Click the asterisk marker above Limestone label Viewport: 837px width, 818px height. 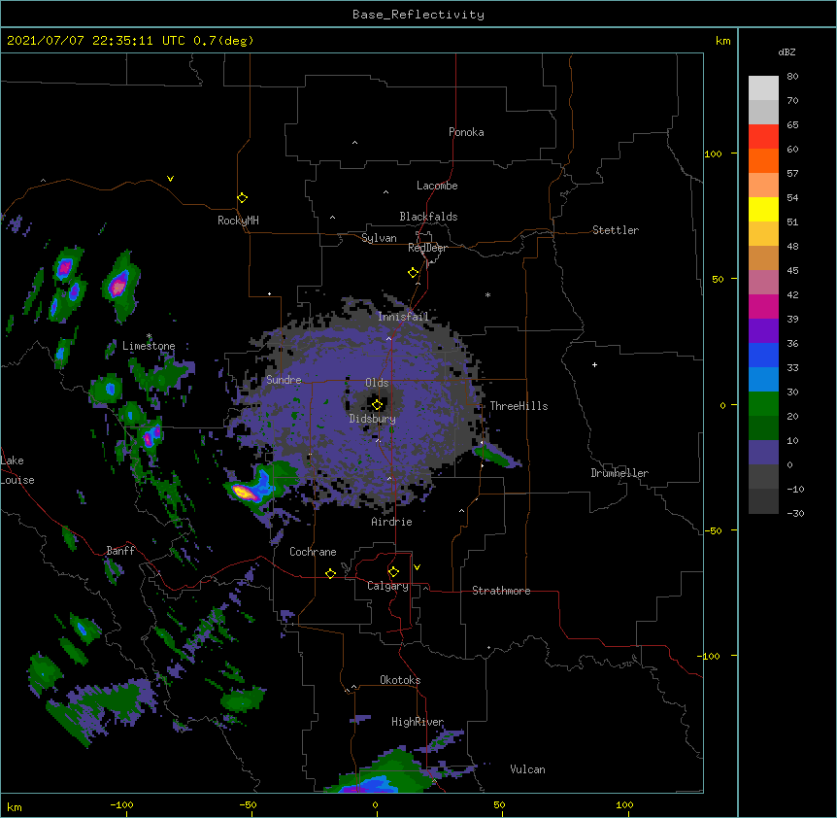click(x=149, y=336)
